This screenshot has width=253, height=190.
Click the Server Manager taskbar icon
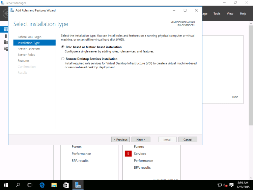coord(78,185)
